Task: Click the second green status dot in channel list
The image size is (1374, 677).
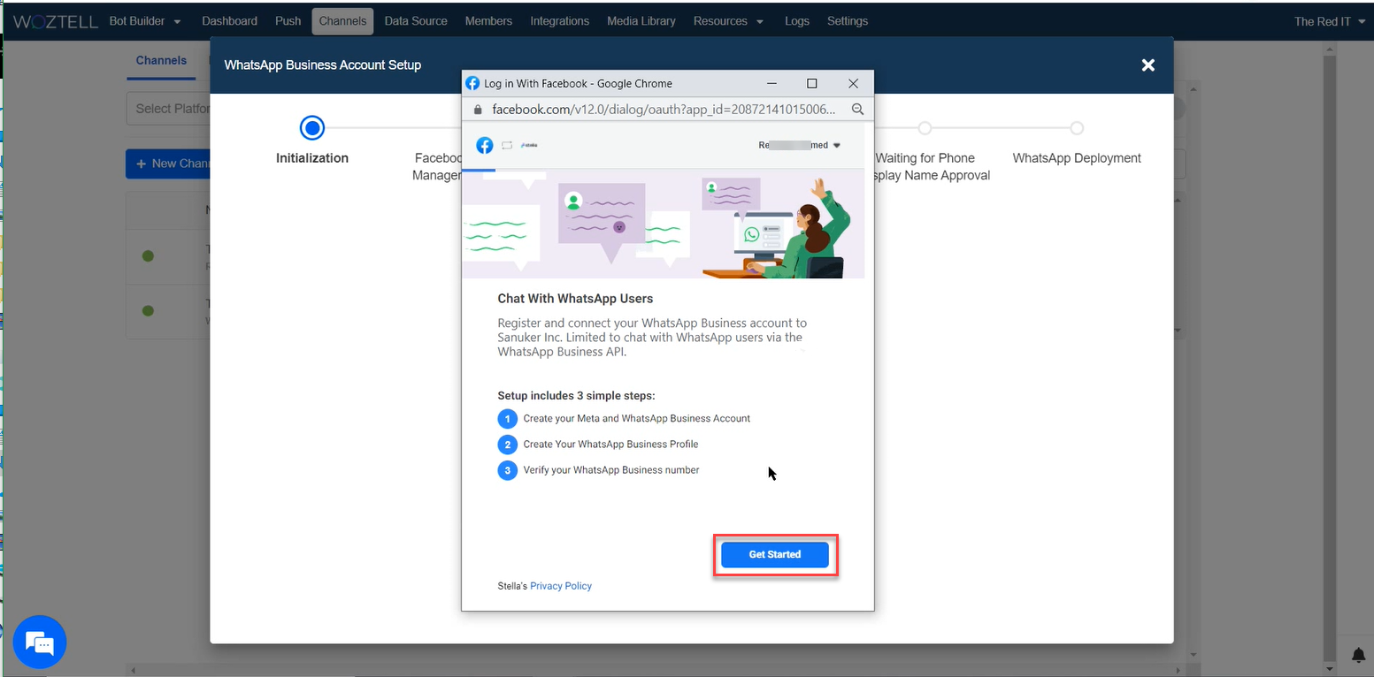Action: (148, 310)
